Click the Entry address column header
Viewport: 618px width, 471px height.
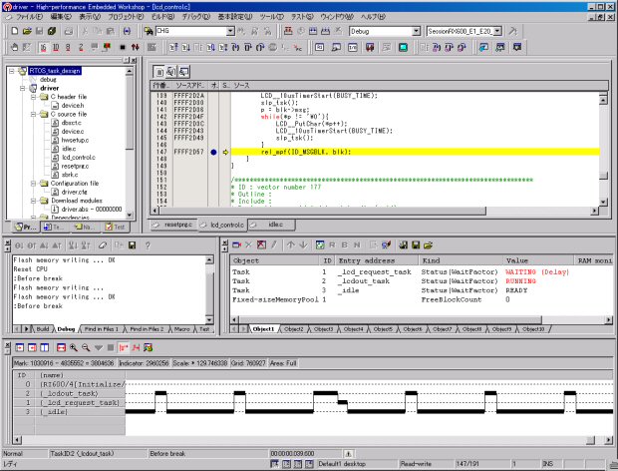(x=377, y=260)
